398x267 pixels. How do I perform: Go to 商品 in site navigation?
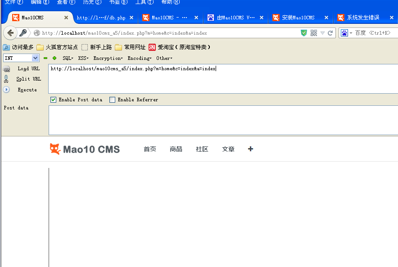click(176, 149)
